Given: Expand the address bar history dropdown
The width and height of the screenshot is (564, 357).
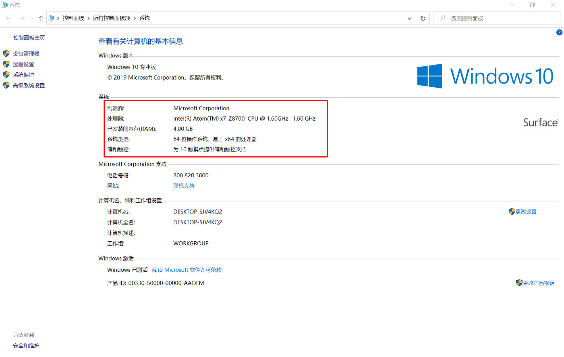Looking at the screenshot, I should pos(409,18).
